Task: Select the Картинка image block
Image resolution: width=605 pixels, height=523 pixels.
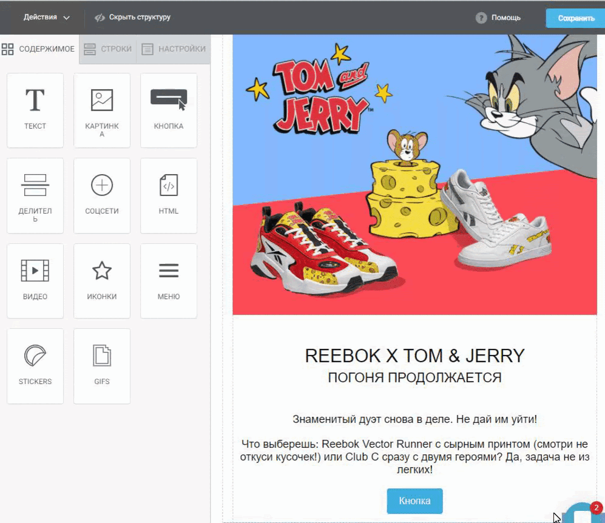Action: click(102, 110)
